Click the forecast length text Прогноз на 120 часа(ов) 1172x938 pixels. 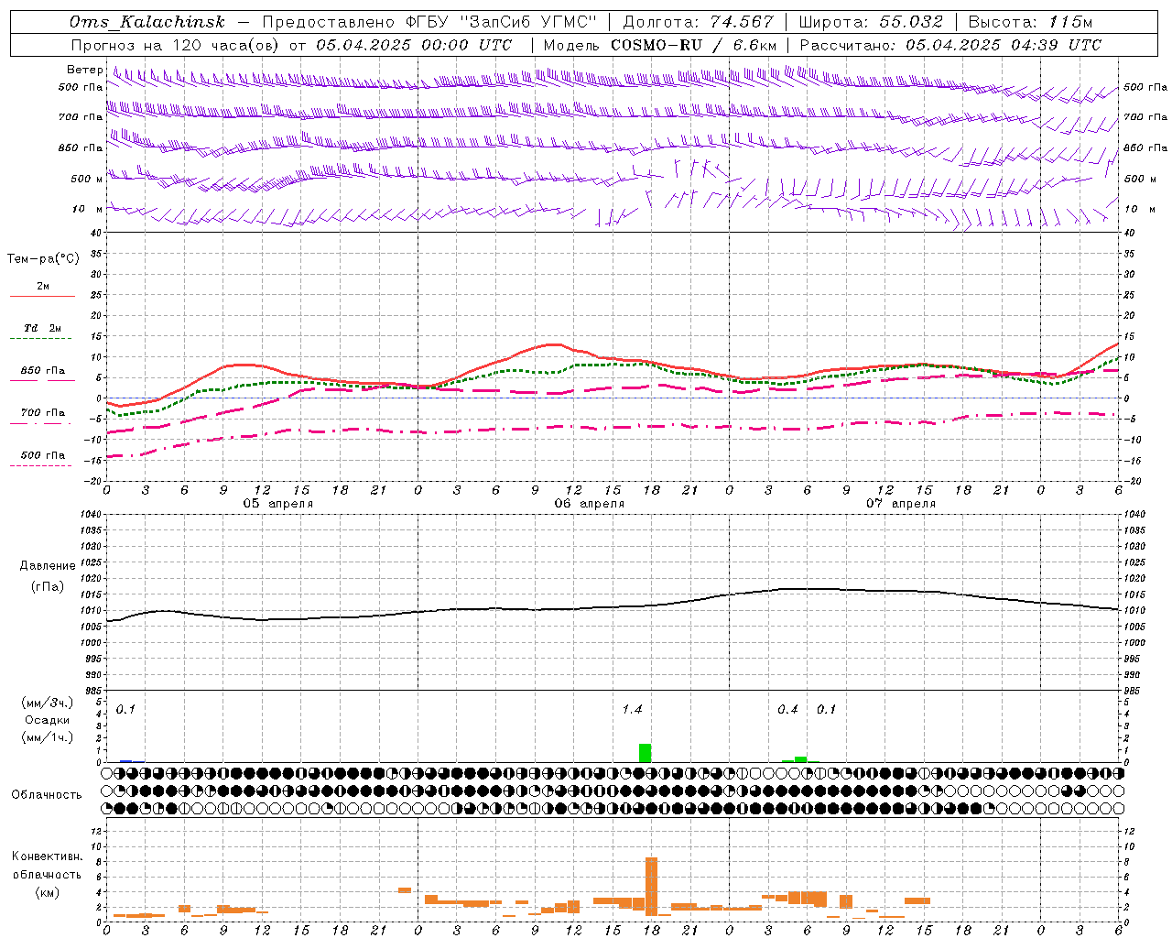[176, 45]
